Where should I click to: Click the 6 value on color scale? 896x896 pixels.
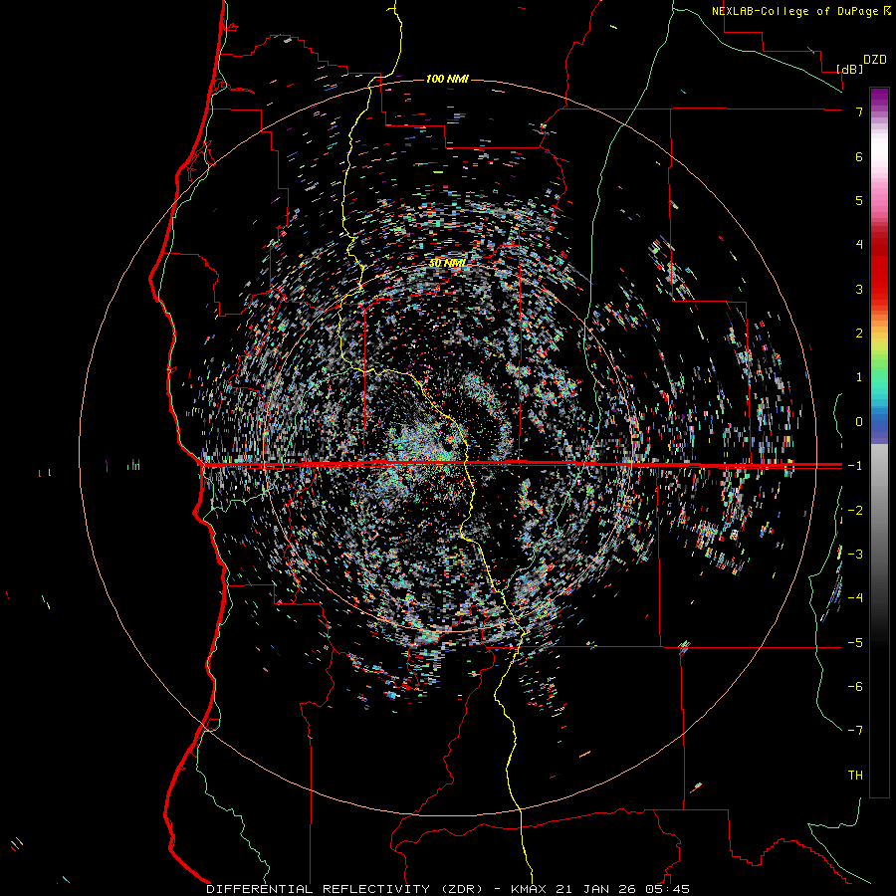point(859,156)
